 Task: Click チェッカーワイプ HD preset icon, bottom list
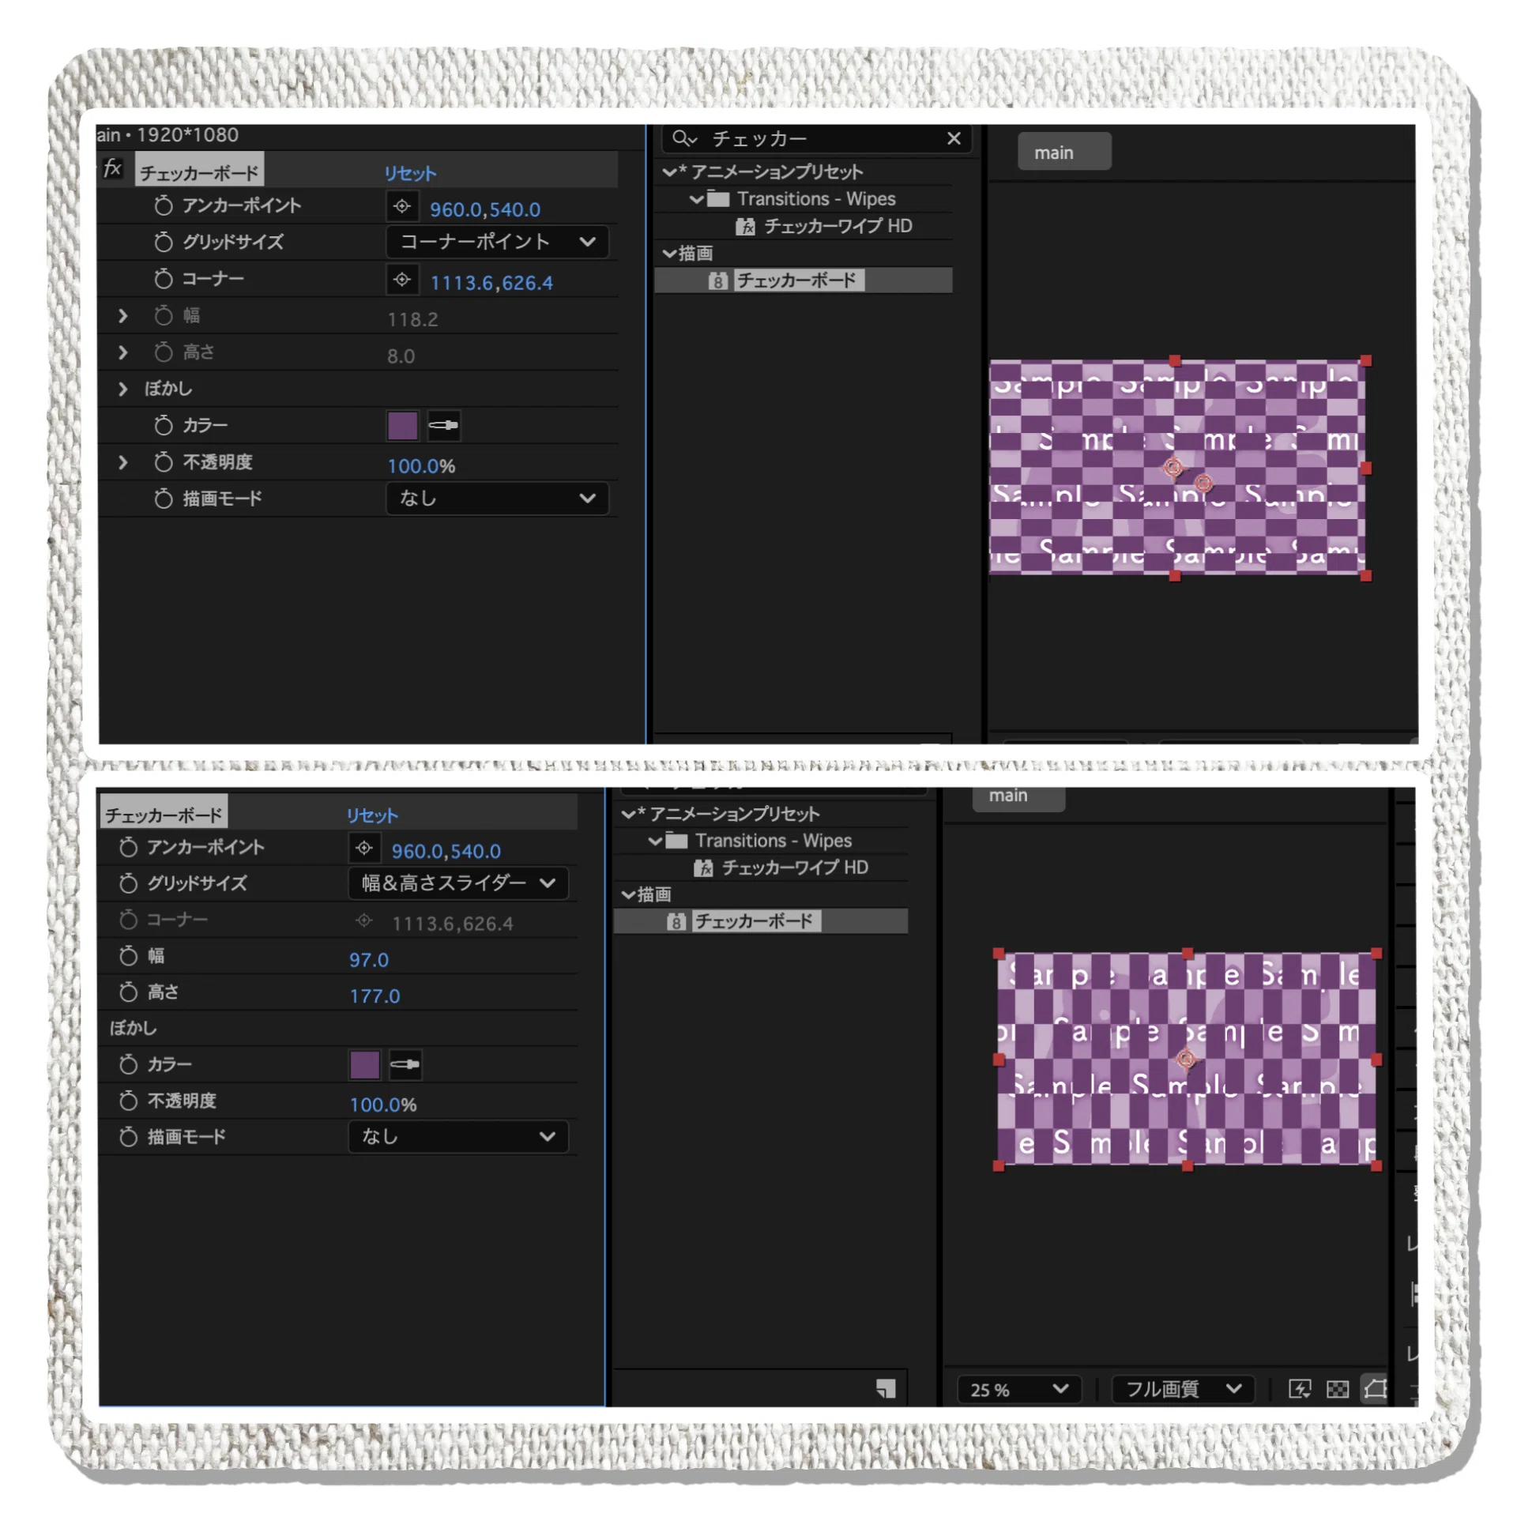point(703,868)
